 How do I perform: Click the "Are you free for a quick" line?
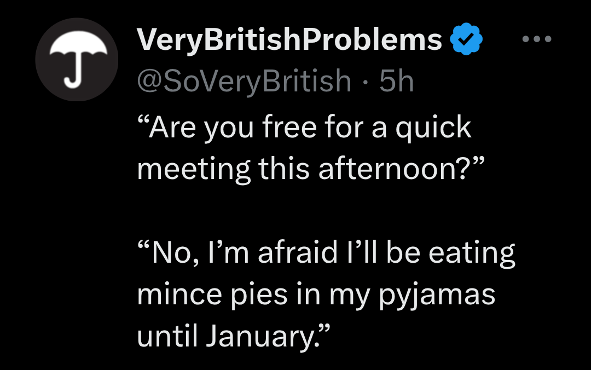pos(304,127)
